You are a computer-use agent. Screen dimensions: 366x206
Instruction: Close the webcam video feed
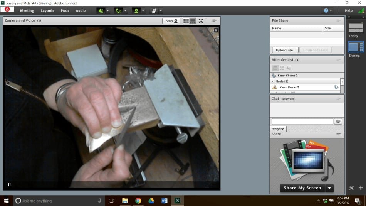coord(216,30)
